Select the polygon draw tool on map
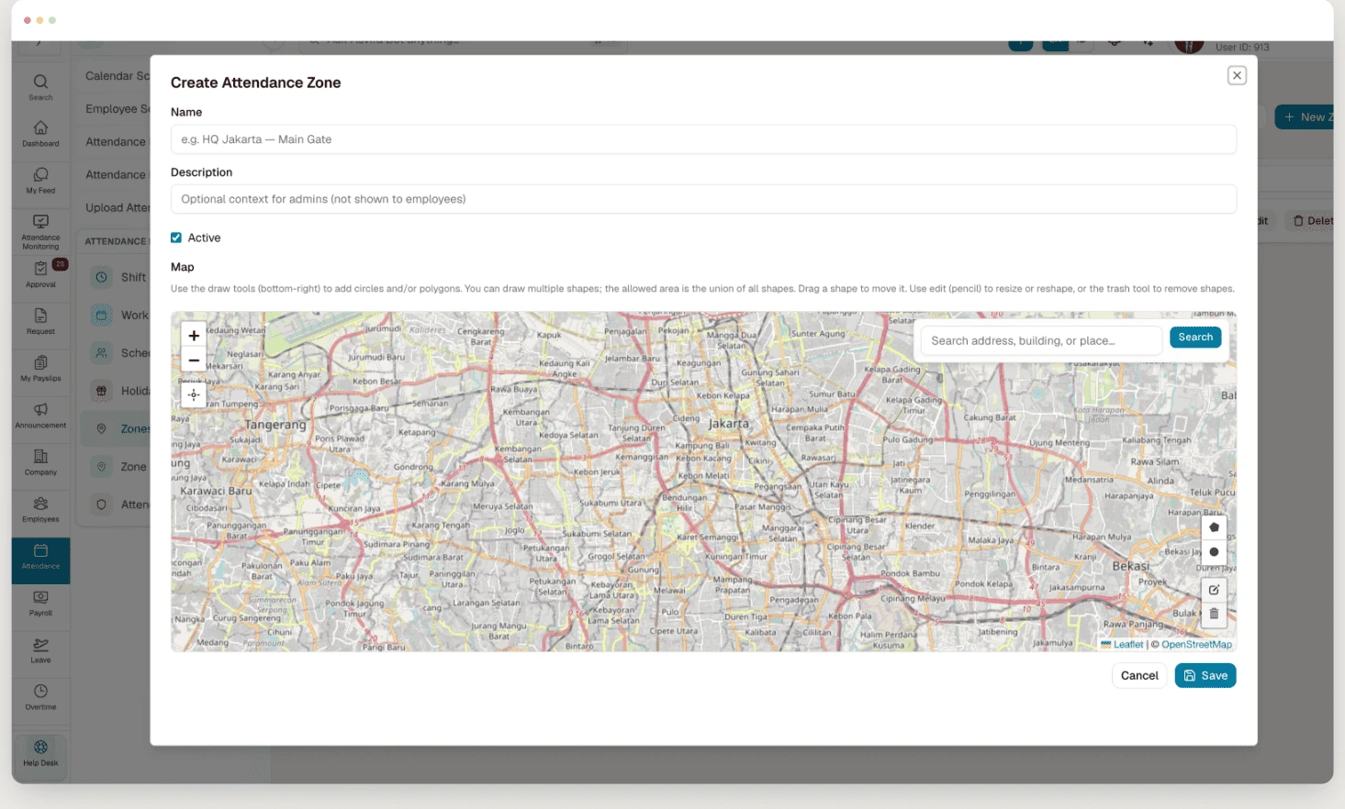This screenshot has width=1345, height=809. (1214, 527)
